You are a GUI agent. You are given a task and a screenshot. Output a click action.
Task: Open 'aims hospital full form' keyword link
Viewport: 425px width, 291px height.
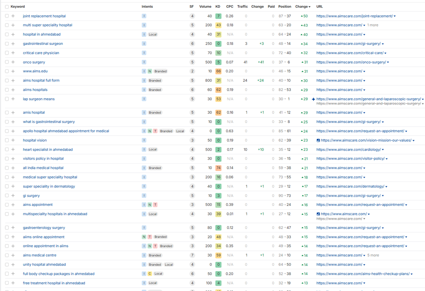(x=41, y=81)
